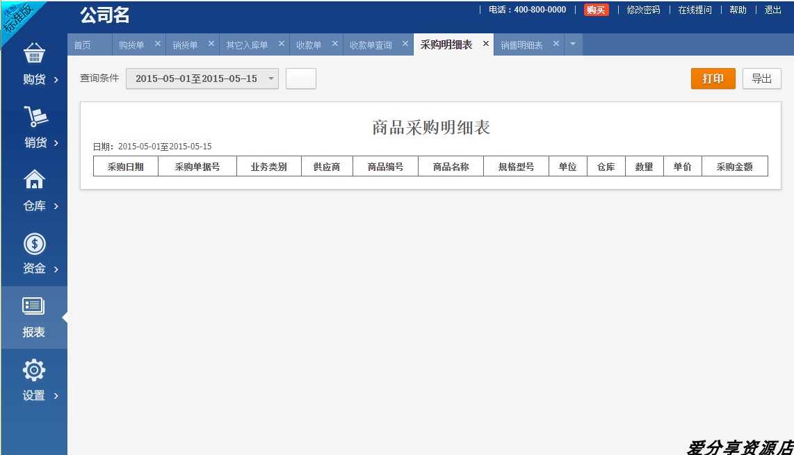
Task: Open the 资金 funds dollar icon
Action: pos(34,243)
